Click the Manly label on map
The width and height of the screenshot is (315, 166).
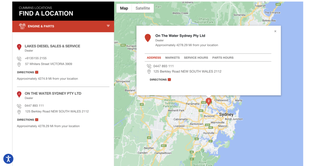(x=239, y=100)
